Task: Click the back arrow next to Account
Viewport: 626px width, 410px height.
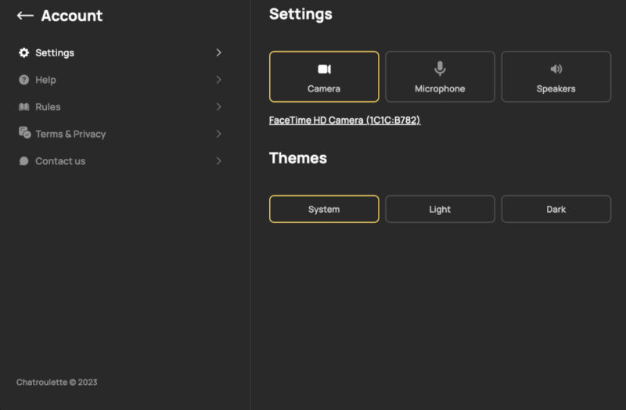Action: point(25,16)
